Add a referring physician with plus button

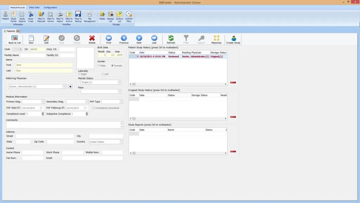coord(70,87)
